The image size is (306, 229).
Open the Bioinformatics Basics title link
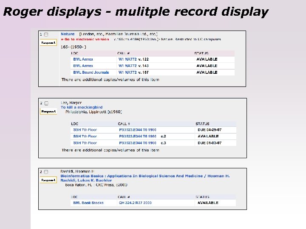pyautogui.click(x=145, y=178)
